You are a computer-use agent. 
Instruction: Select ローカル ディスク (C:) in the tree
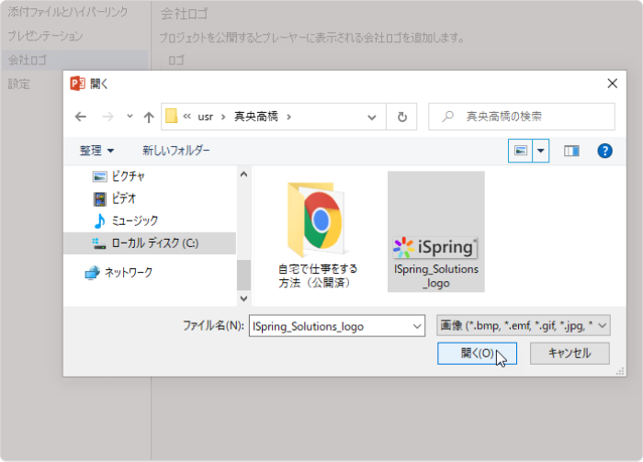(150, 243)
